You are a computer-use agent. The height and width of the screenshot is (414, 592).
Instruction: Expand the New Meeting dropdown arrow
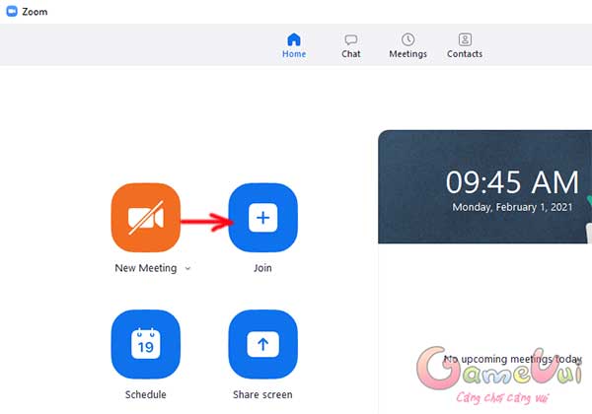point(187,268)
